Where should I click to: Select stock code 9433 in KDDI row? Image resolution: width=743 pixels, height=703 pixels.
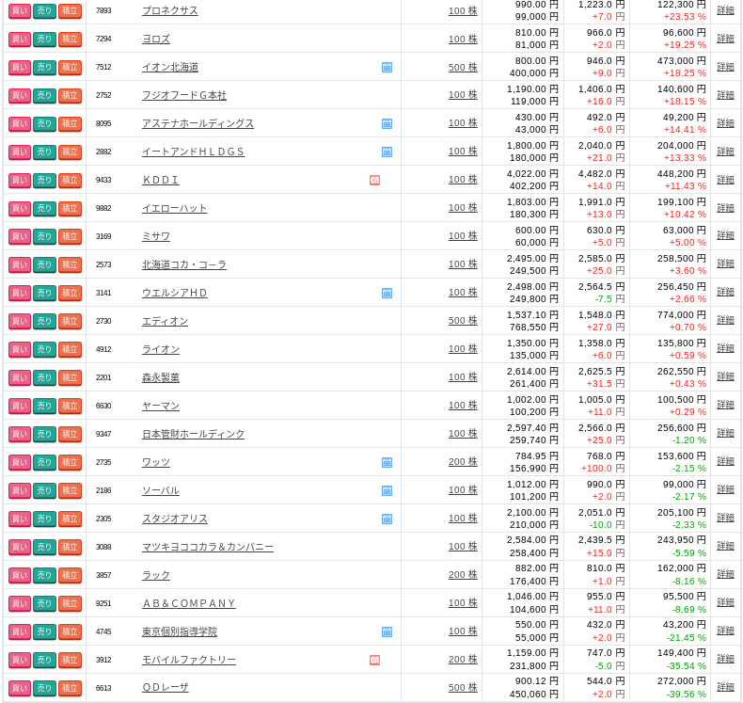pos(103,180)
